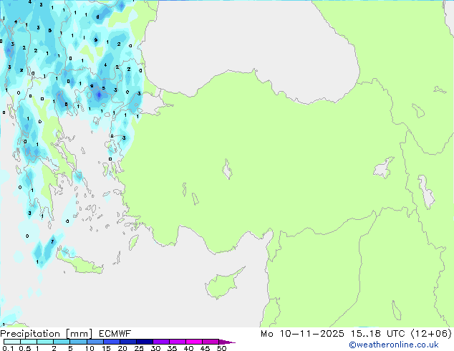Click the island of Crete on the map
This screenshot has width=454, height=351.
pos(79,264)
